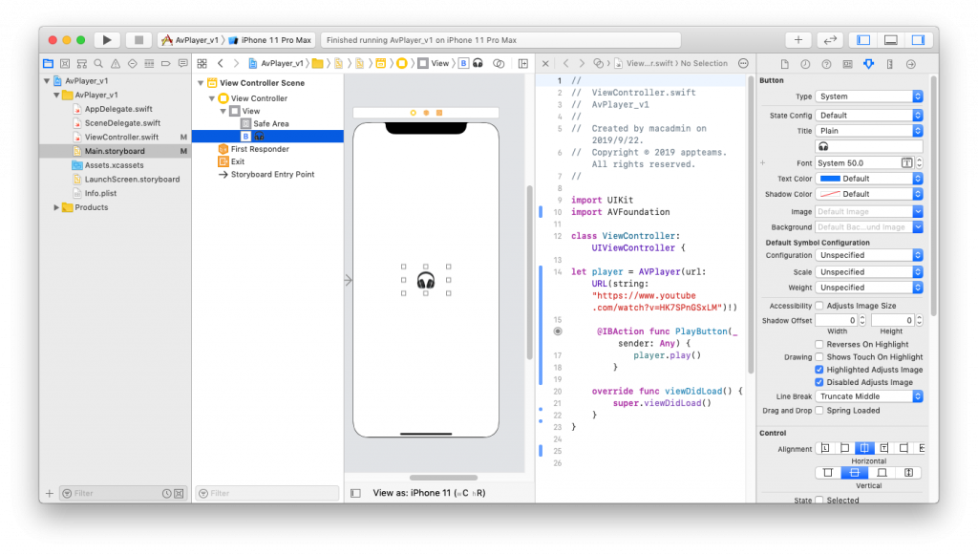
Task: Set horizontal alignment to left
Action: (x=844, y=448)
